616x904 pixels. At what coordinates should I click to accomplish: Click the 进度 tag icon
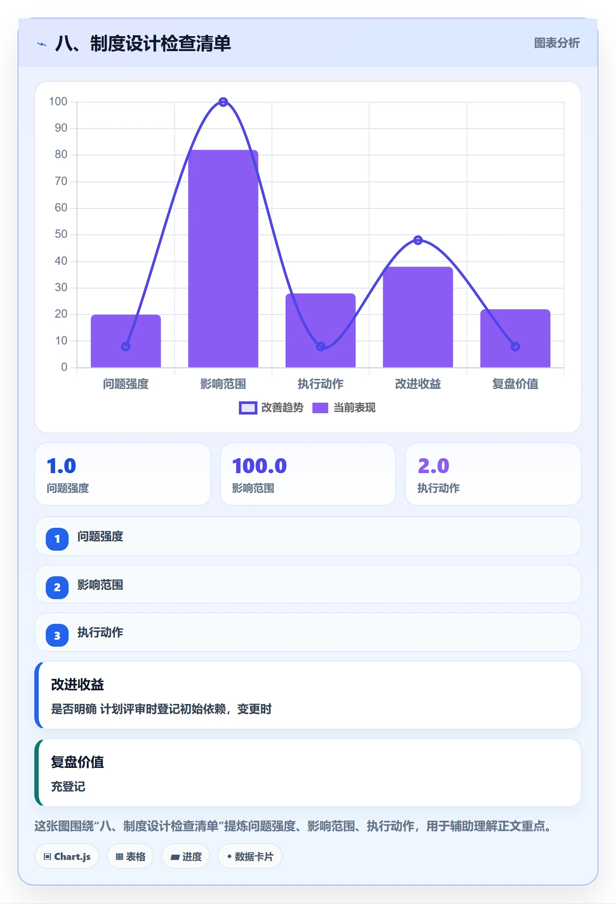[x=175, y=857]
